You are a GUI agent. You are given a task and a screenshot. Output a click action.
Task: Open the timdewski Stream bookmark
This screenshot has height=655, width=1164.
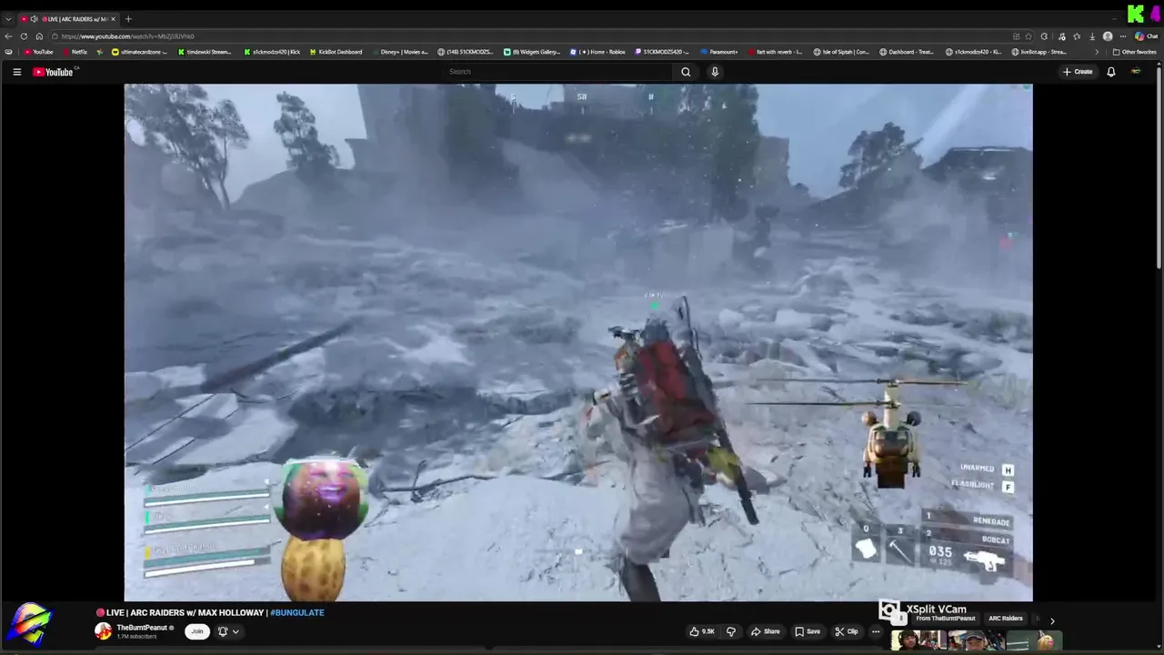205,52
